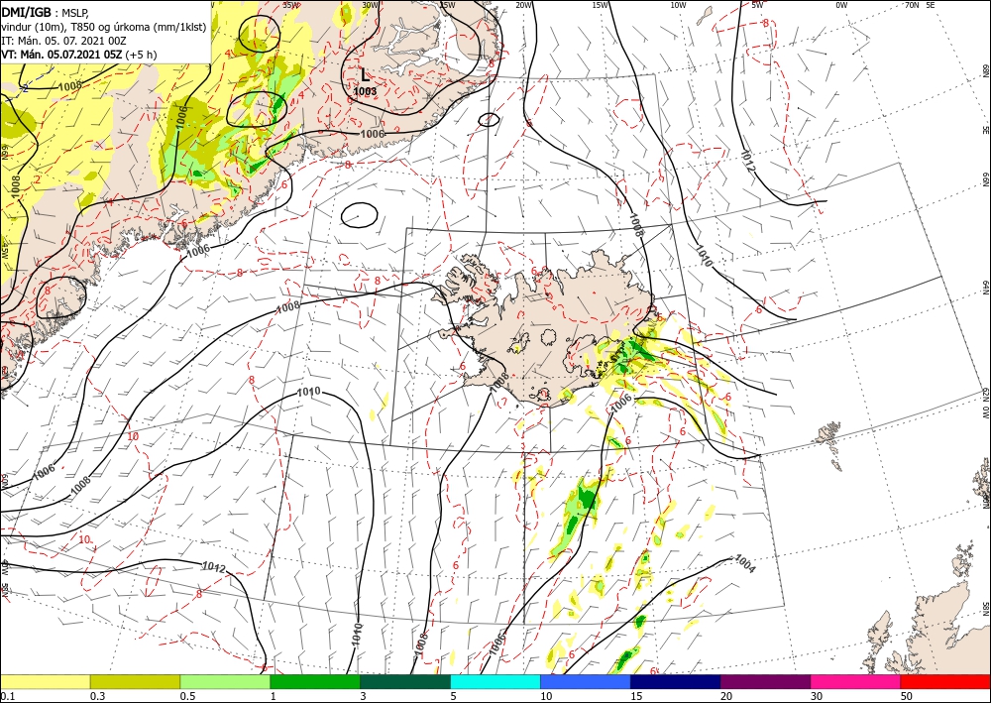
Task: Click the legend value '15'
Action: pos(636,696)
